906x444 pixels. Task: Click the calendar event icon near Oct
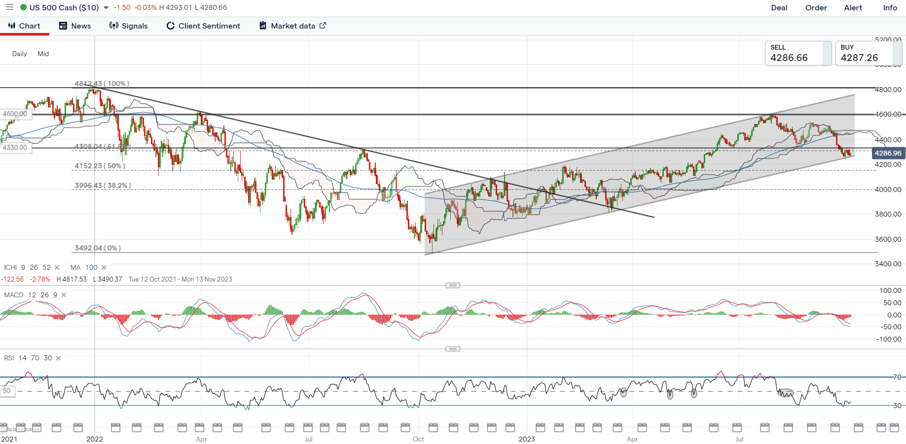[x=405, y=427]
